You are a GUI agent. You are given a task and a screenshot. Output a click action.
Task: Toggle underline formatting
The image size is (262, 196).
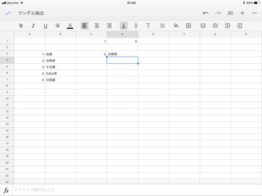click(46, 26)
